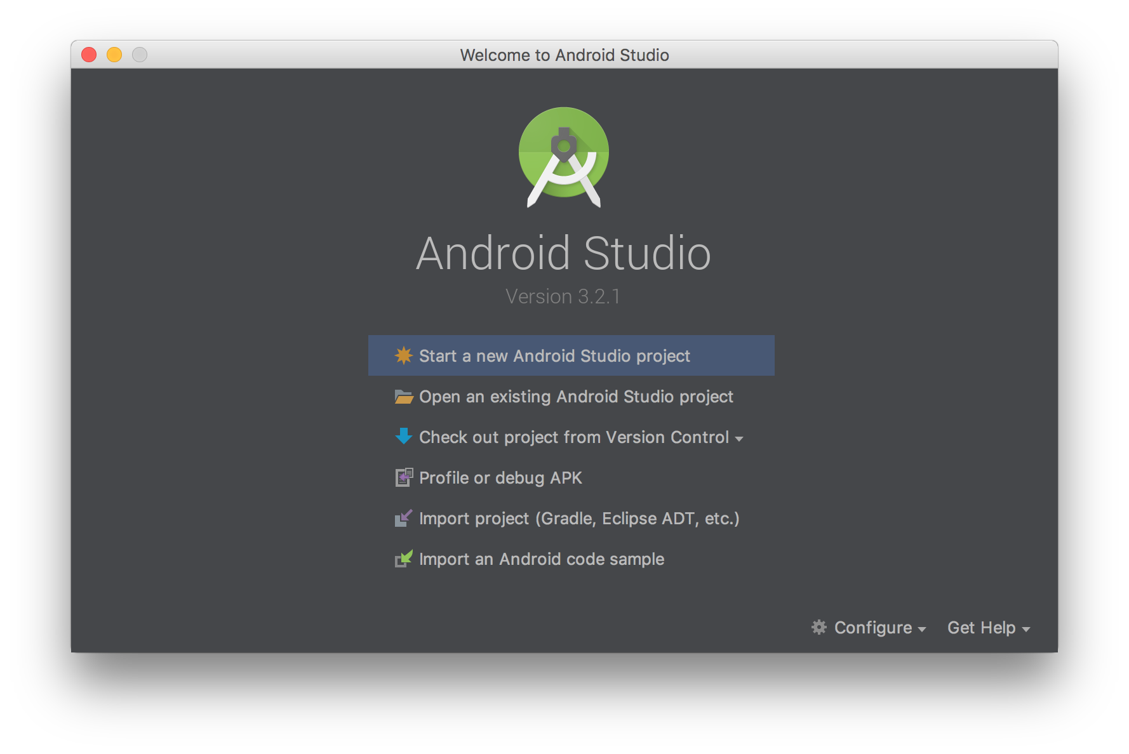
Task: Click the purple arrow Import project icon
Action: [x=404, y=518]
